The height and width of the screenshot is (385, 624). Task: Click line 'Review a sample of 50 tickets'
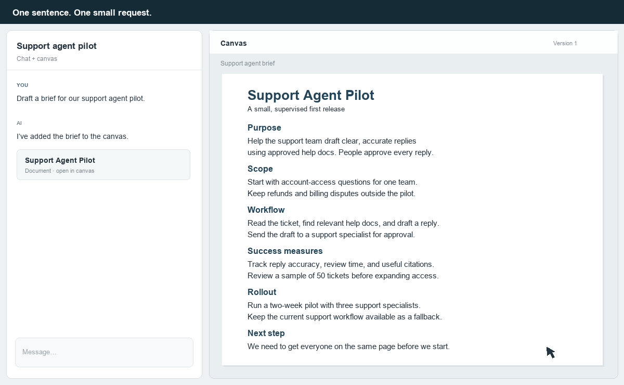click(343, 276)
